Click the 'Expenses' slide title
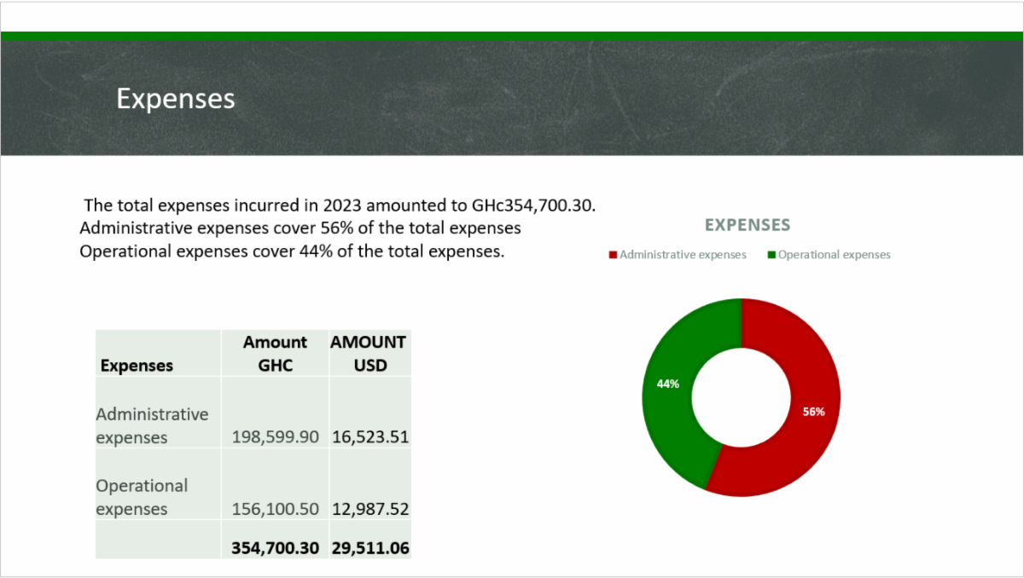The image size is (1024, 578). (x=176, y=99)
